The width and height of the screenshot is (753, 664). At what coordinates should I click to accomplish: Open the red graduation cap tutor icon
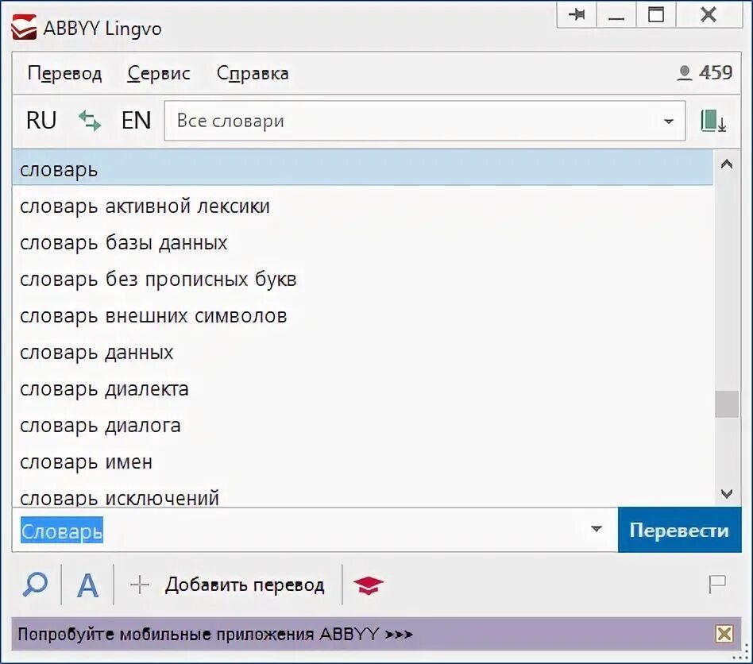[369, 585]
